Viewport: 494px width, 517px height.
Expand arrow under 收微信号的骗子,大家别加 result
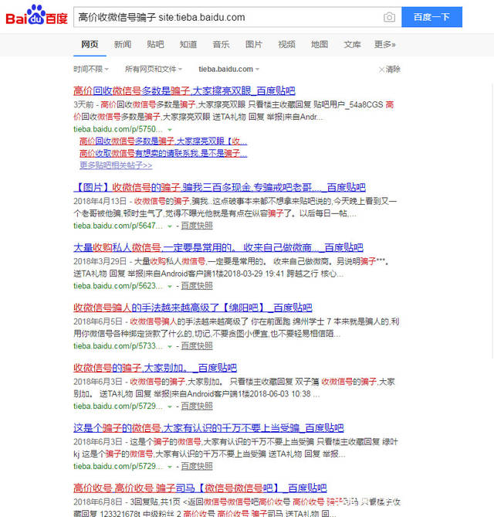tap(170, 406)
